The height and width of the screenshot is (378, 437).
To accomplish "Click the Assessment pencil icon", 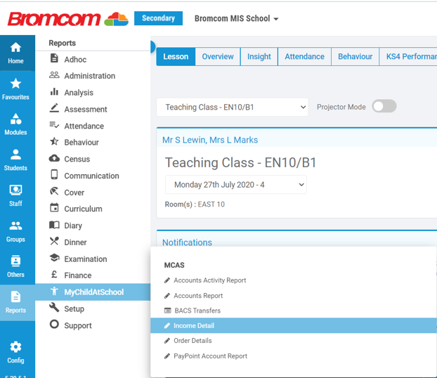I will click(x=54, y=108).
